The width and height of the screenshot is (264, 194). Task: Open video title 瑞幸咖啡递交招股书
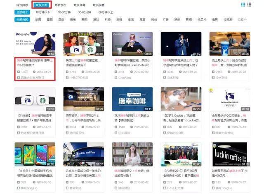click(x=35, y=62)
